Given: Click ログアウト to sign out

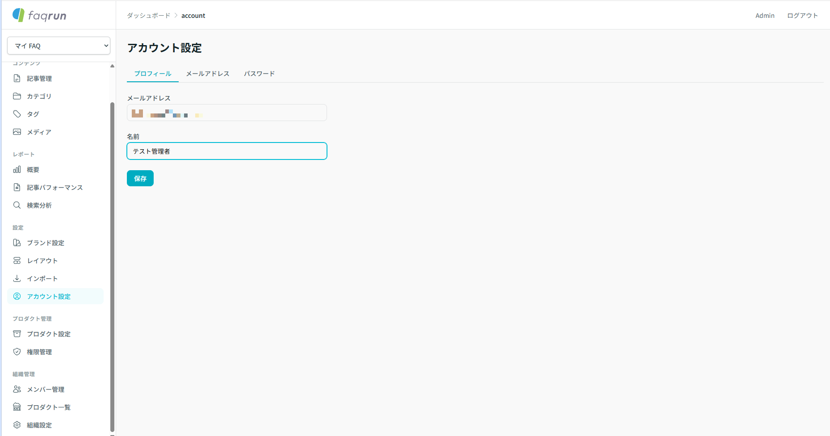Looking at the screenshot, I should click(802, 16).
